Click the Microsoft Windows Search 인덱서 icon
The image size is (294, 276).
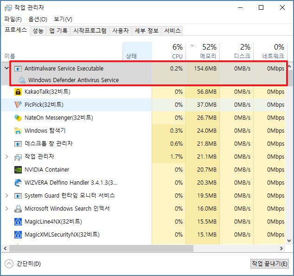coord(18,209)
